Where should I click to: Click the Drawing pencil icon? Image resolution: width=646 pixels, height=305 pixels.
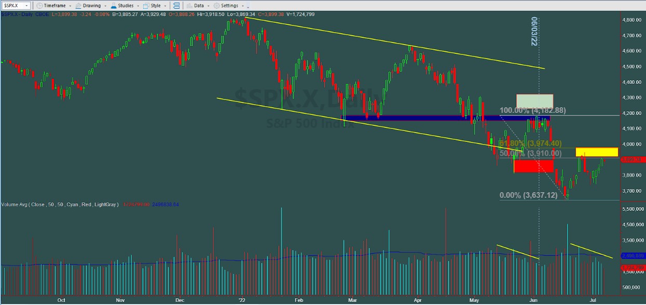78,6
